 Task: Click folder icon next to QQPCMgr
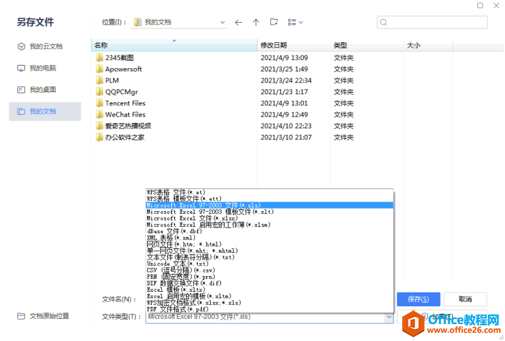pyautogui.click(x=100, y=91)
